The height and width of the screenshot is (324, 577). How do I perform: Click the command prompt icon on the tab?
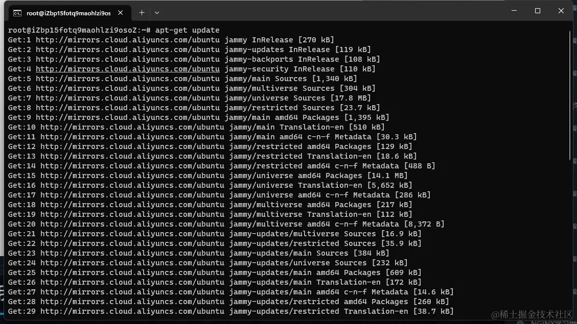click(x=17, y=13)
